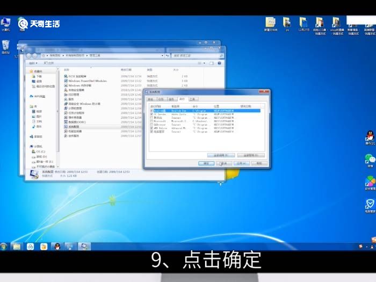Uncheck the Adobe startup item checkbox

pyautogui.click(x=151, y=114)
